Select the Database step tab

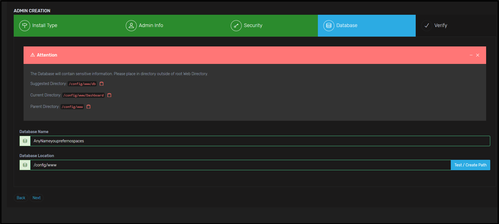(x=347, y=25)
